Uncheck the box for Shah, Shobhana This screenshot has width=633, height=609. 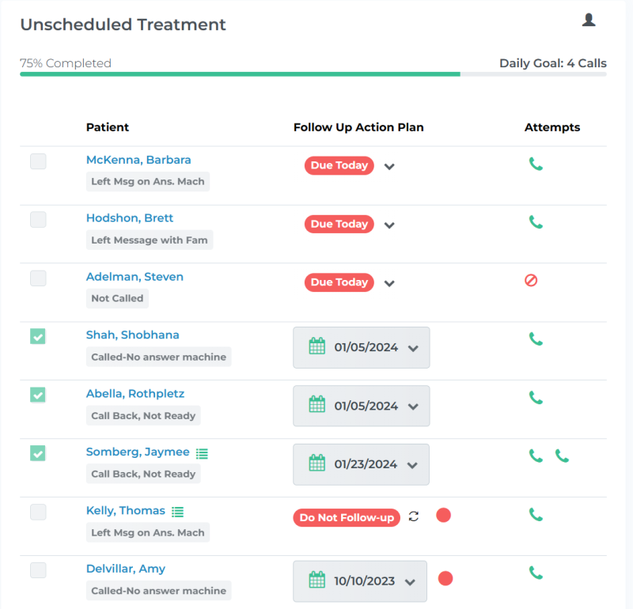(38, 336)
